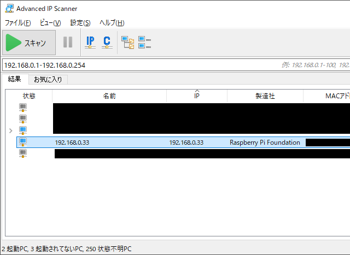Click the status bar PC count text
350x255 pixels.
pyautogui.click(x=67, y=249)
